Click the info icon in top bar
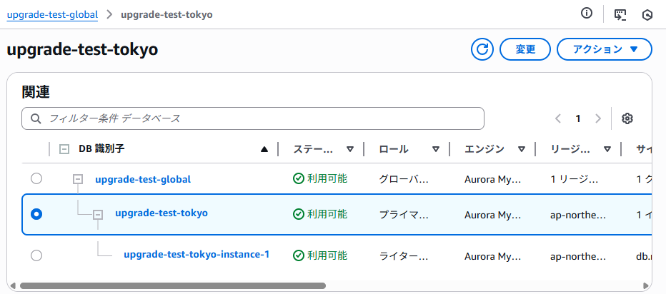666x294 pixels. 587,14
